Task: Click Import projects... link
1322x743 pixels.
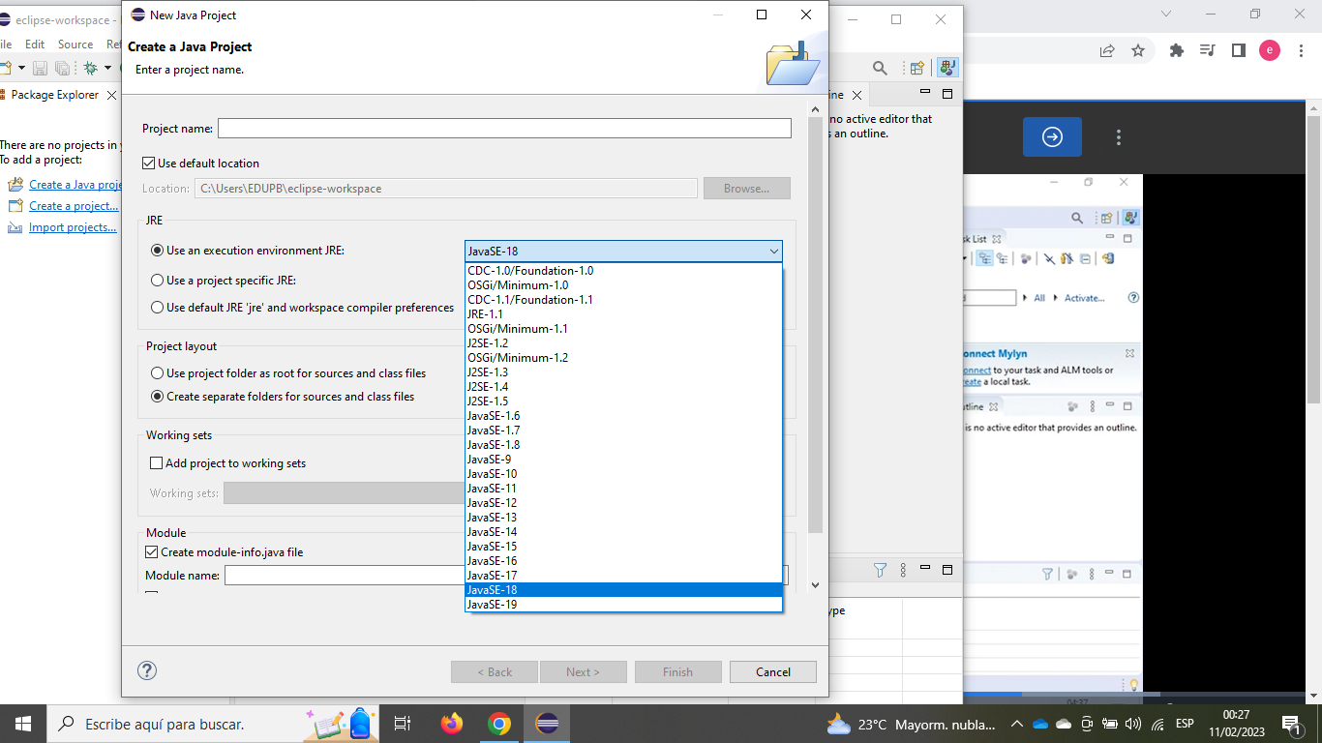Action: (74, 227)
